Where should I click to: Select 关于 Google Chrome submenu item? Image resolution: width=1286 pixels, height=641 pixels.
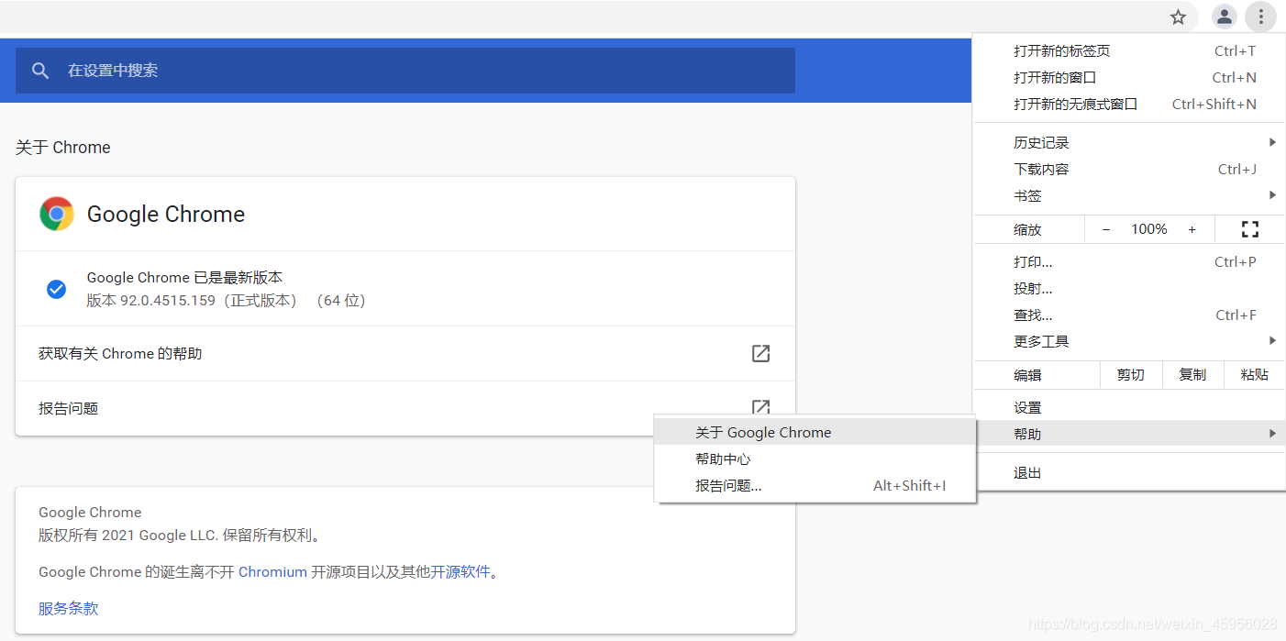[815, 433]
